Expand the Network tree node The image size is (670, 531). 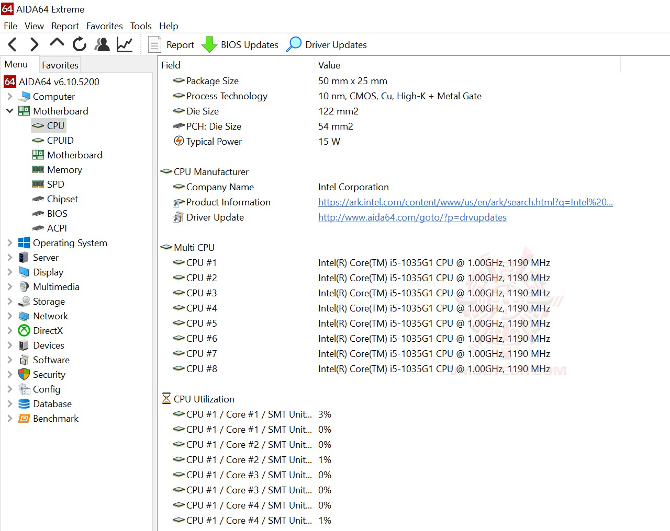9,316
